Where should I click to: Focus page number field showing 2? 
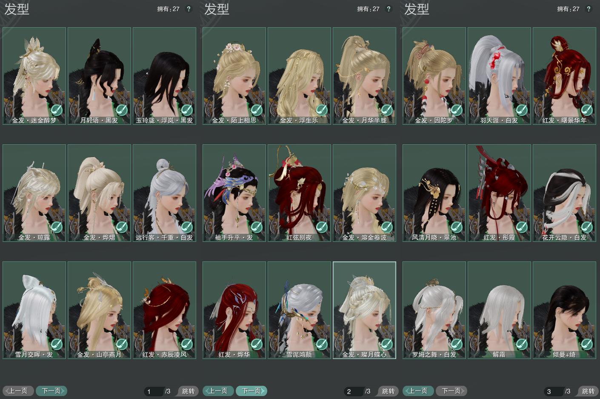pyautogui.click(x=353, y=391)
